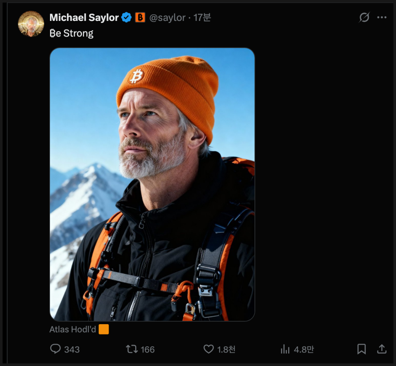This screenshot has width=396, height=366.
Task: Open the @saylor handle link
Action: pyautogui.click(x=167, y=18)
